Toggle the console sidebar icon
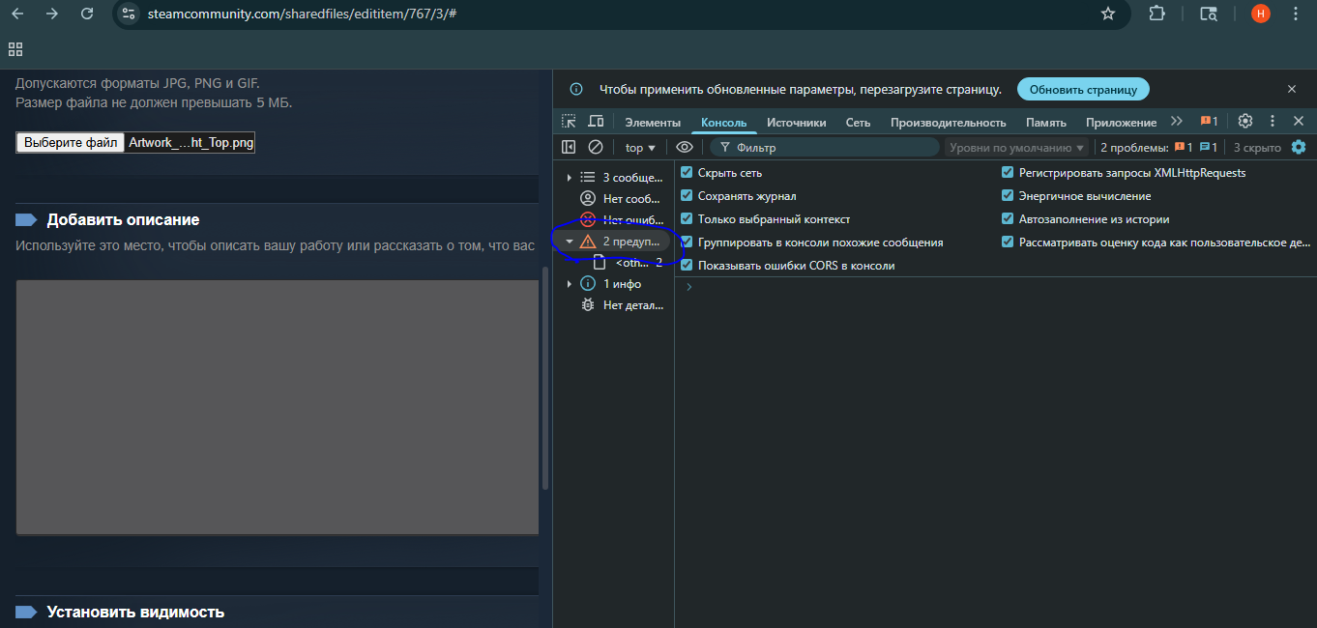The width and height of the screenshot is (1317, 628). point(569,148)
